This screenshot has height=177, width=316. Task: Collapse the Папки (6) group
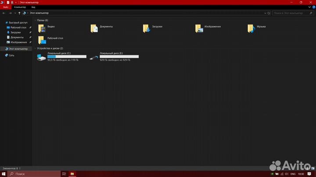pyautogui.click(x=35, y=20)
